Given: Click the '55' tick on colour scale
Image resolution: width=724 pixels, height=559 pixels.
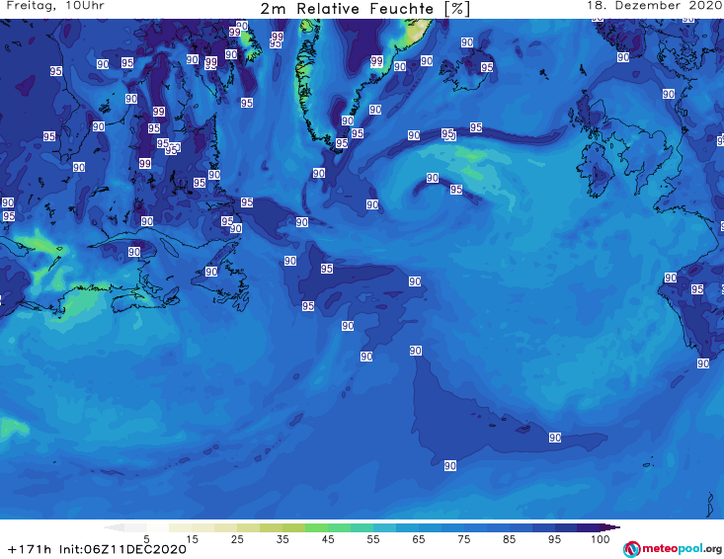Looking at the screenshot, I should pyautogui.click(x=373, y=539).
